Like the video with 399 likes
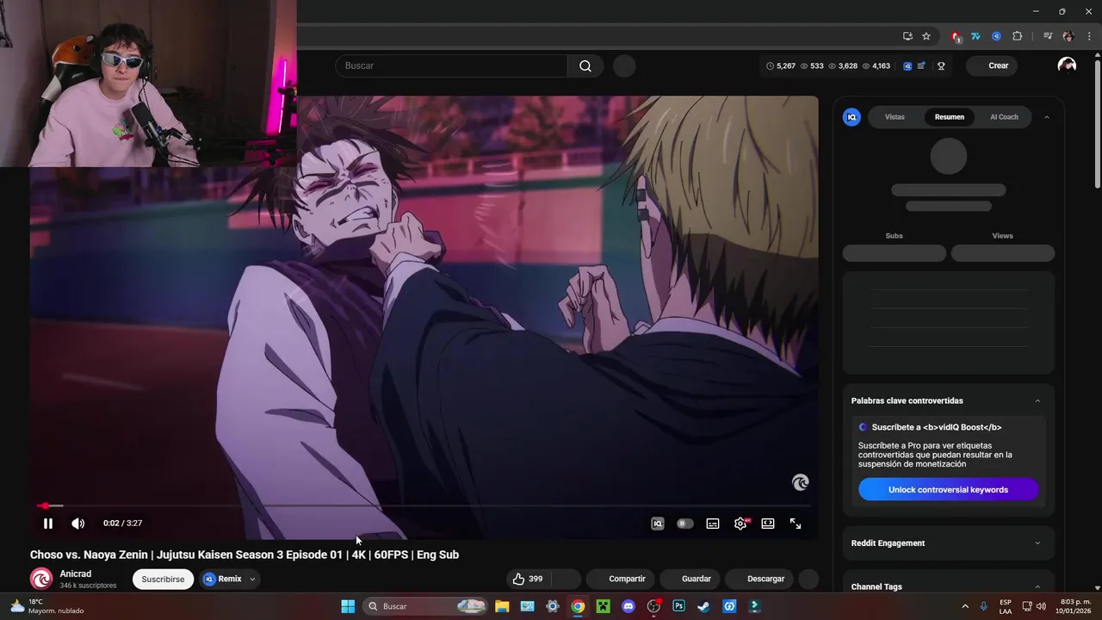 528,579
